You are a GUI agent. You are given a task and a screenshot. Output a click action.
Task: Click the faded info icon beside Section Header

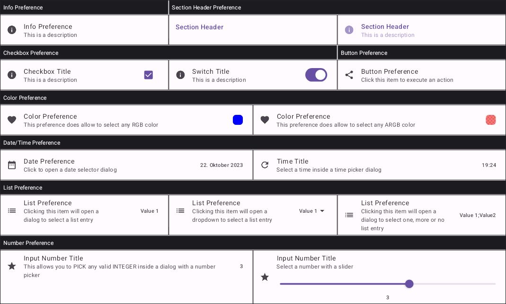349,30
